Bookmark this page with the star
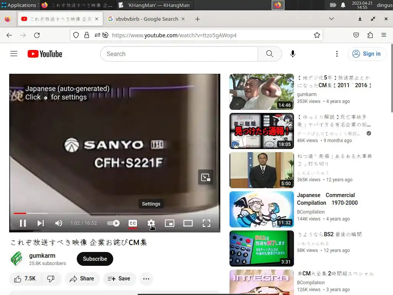 click(317, 35)
